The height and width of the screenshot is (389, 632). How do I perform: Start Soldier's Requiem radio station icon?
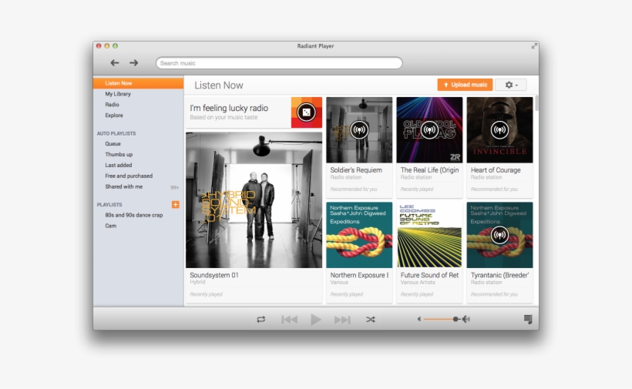coord(359,130)
